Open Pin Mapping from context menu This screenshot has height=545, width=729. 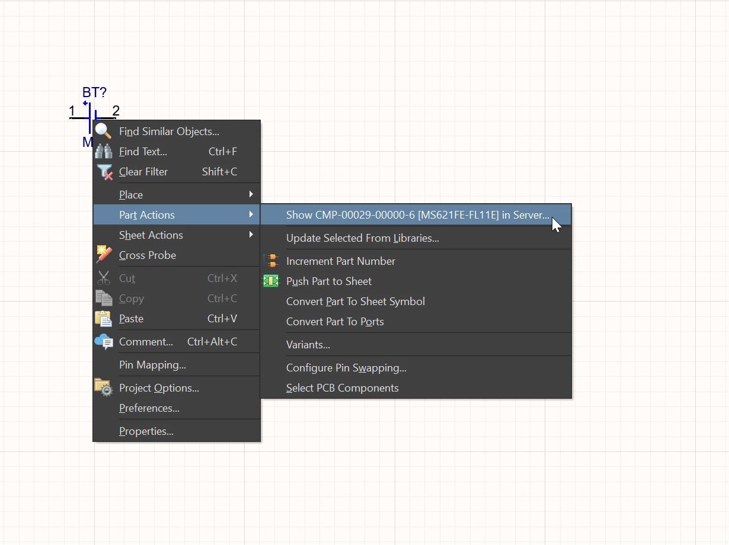pos(177,365)
